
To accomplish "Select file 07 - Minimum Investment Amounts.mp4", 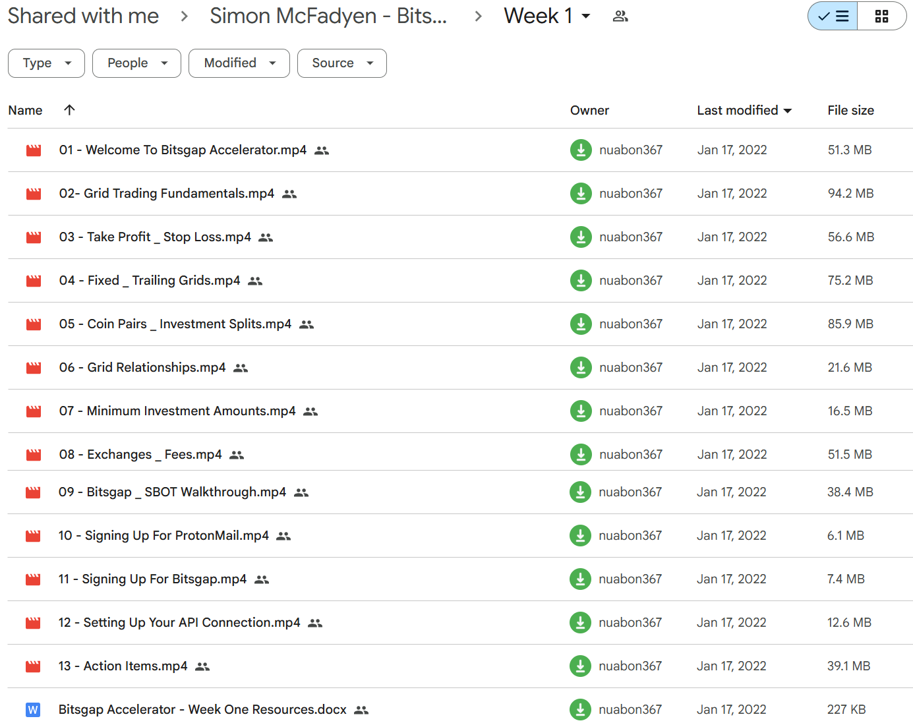I will point(177,411).
